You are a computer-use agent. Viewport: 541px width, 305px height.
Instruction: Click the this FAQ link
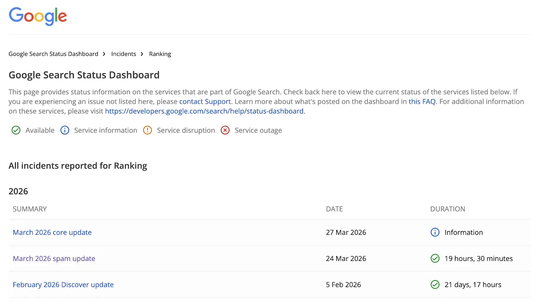click(422, 101)
